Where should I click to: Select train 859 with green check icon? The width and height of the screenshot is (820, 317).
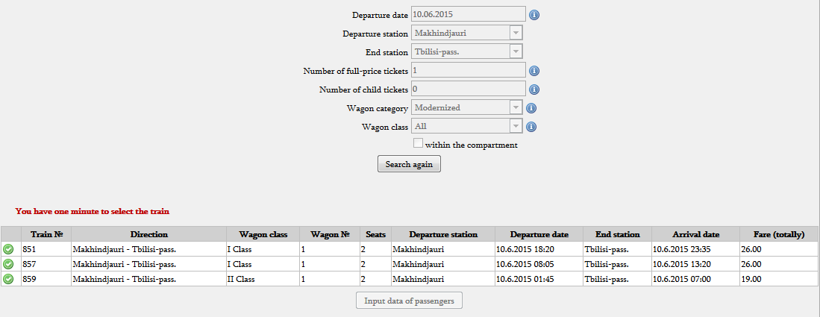[8, 280]
